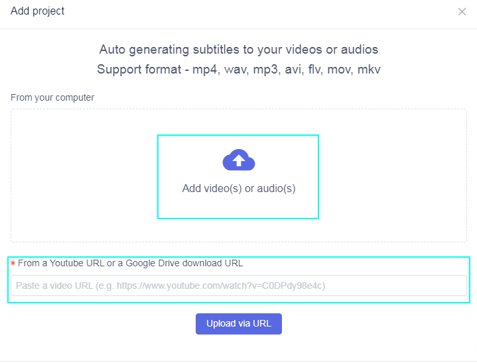The height and width of the screenshot is (363, 477).
Task: Click the "Support format" file types line
Action: tap(239, 70)
